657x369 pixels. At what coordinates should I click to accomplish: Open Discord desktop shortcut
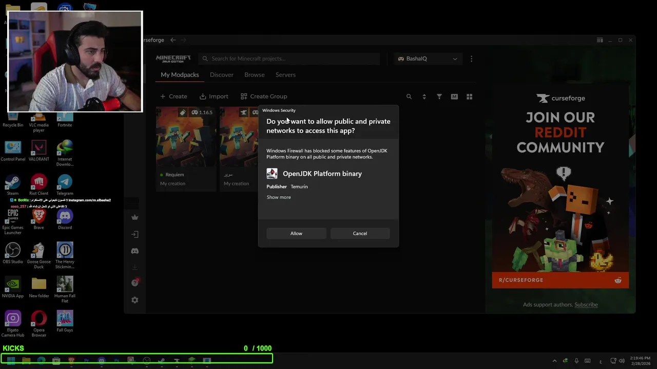point(65,219)
